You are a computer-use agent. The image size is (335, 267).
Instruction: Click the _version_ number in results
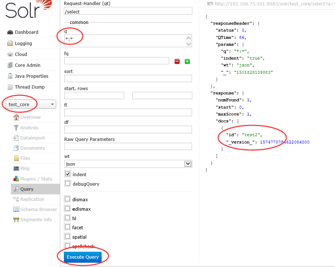click(x=285, y=142)
